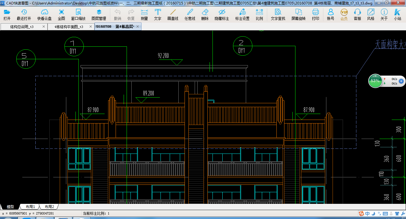The width and height of the screenshot is (406, 219).
Task: Activate the 窗口缩放 window zoom tool
Action: pyautogui.click(x=78, y=14)
